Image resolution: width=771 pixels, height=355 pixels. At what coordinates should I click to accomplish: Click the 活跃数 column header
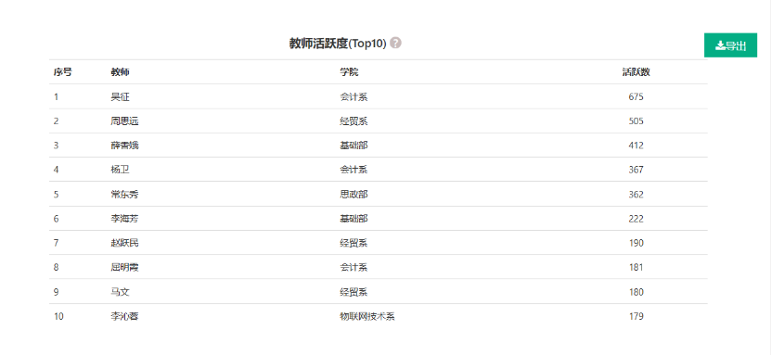(x=636, y=72)
